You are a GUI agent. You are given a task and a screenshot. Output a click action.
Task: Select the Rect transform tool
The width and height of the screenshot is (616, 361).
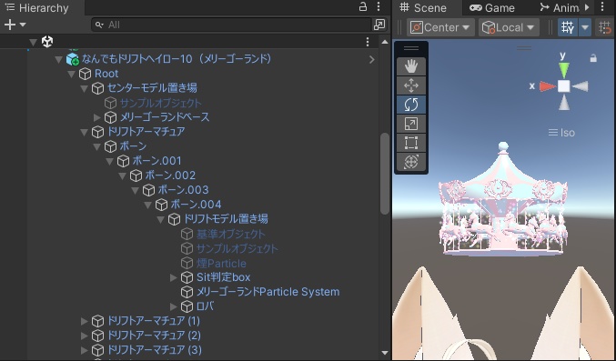411,143
